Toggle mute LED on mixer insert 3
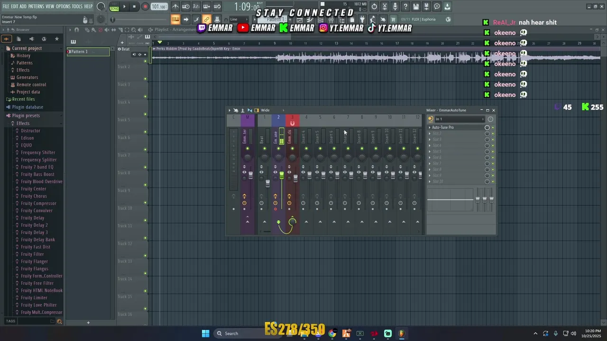Screen dimensions: 607x341 292,149
